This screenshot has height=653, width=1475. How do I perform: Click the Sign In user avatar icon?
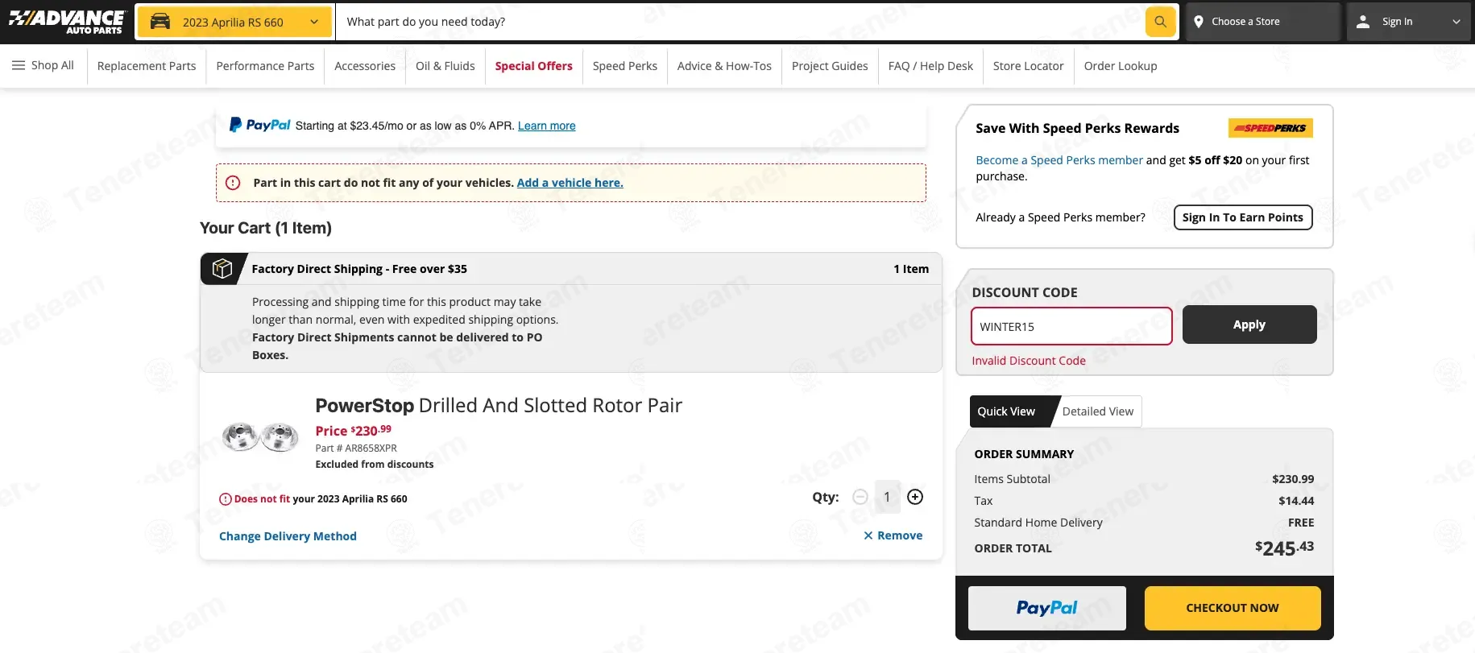click(1363, 22)
